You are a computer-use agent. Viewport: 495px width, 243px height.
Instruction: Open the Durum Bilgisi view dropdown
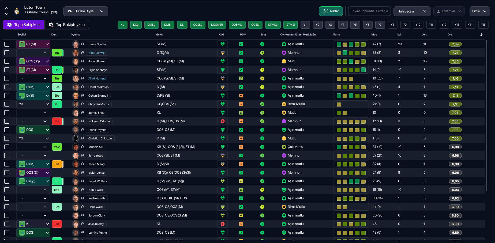coord(86,11)
